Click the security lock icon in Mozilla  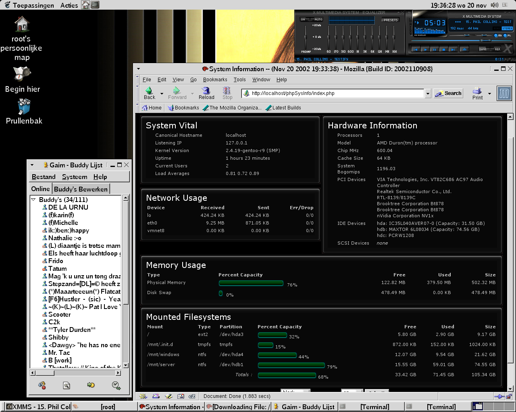(509, 396)
